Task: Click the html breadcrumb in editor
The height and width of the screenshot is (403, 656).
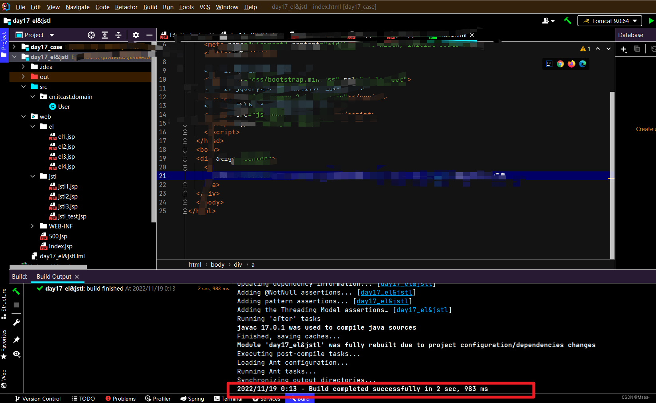Action: pos(195,264)
